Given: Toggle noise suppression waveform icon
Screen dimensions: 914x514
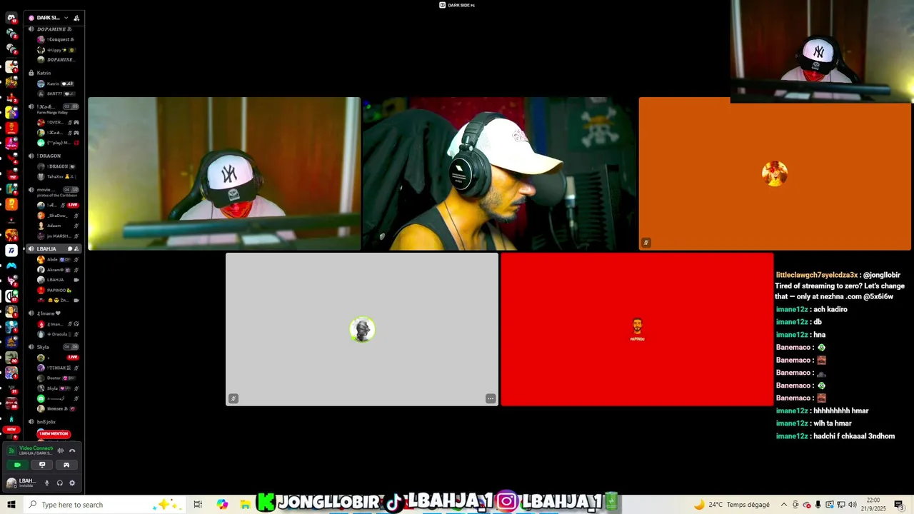Looking at the screenshot, I should (61, 450).
